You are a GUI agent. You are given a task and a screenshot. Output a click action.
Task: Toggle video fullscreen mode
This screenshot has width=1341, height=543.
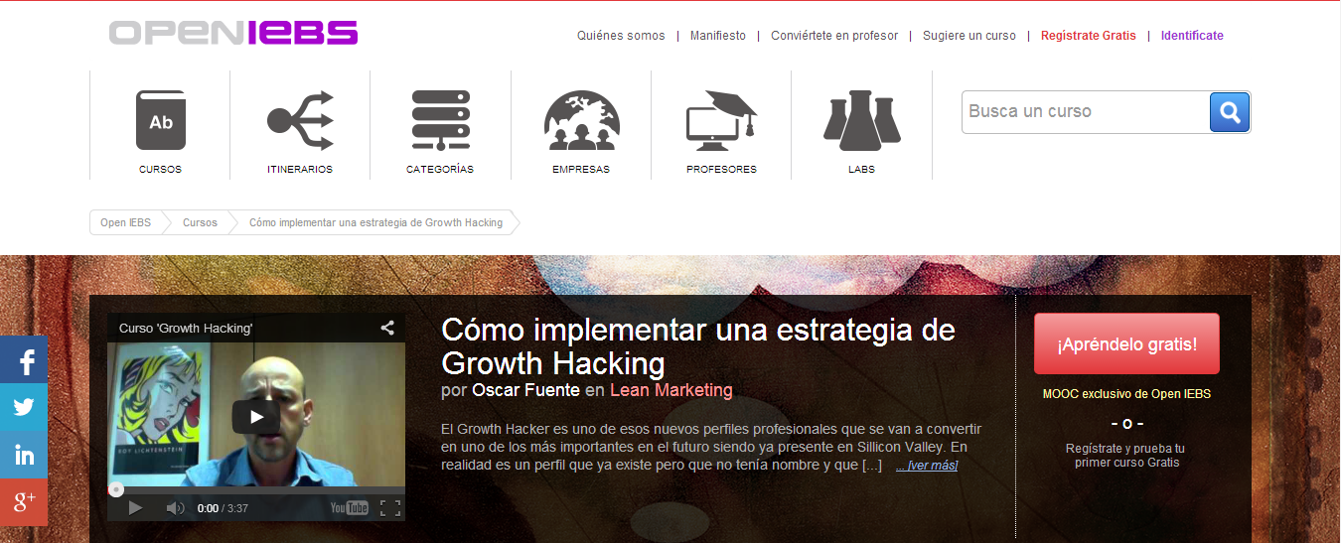[x=390, y=508]
